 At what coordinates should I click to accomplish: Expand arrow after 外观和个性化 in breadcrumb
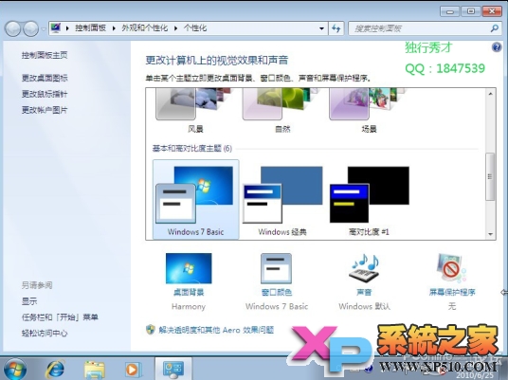175,28
